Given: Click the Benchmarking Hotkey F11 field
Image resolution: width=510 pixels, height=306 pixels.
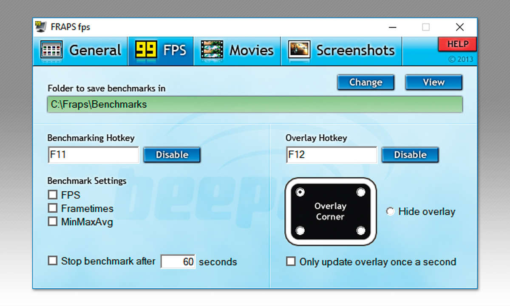Looking at the screenshot, I should [93, 155].
